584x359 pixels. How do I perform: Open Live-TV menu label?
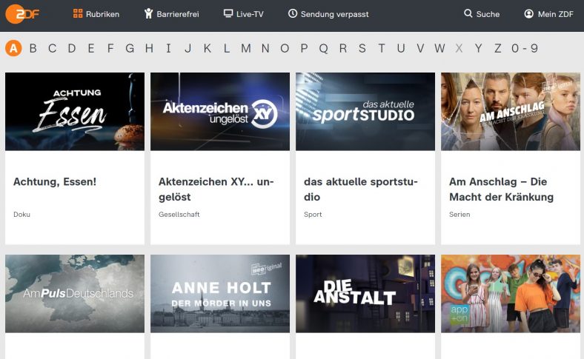click(250, 14)
